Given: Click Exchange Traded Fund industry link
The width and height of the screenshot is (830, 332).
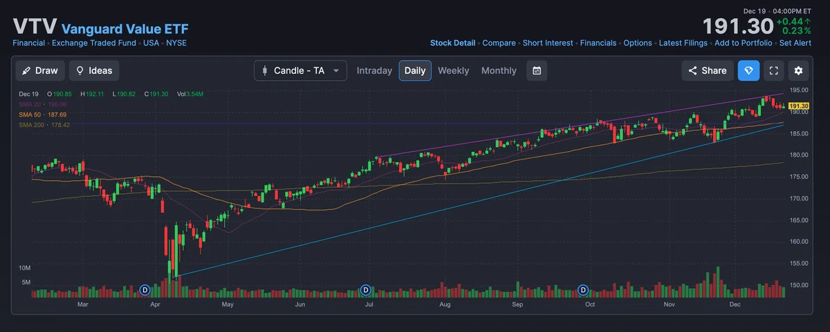Looking at the screenshot, I should [93, 43].
